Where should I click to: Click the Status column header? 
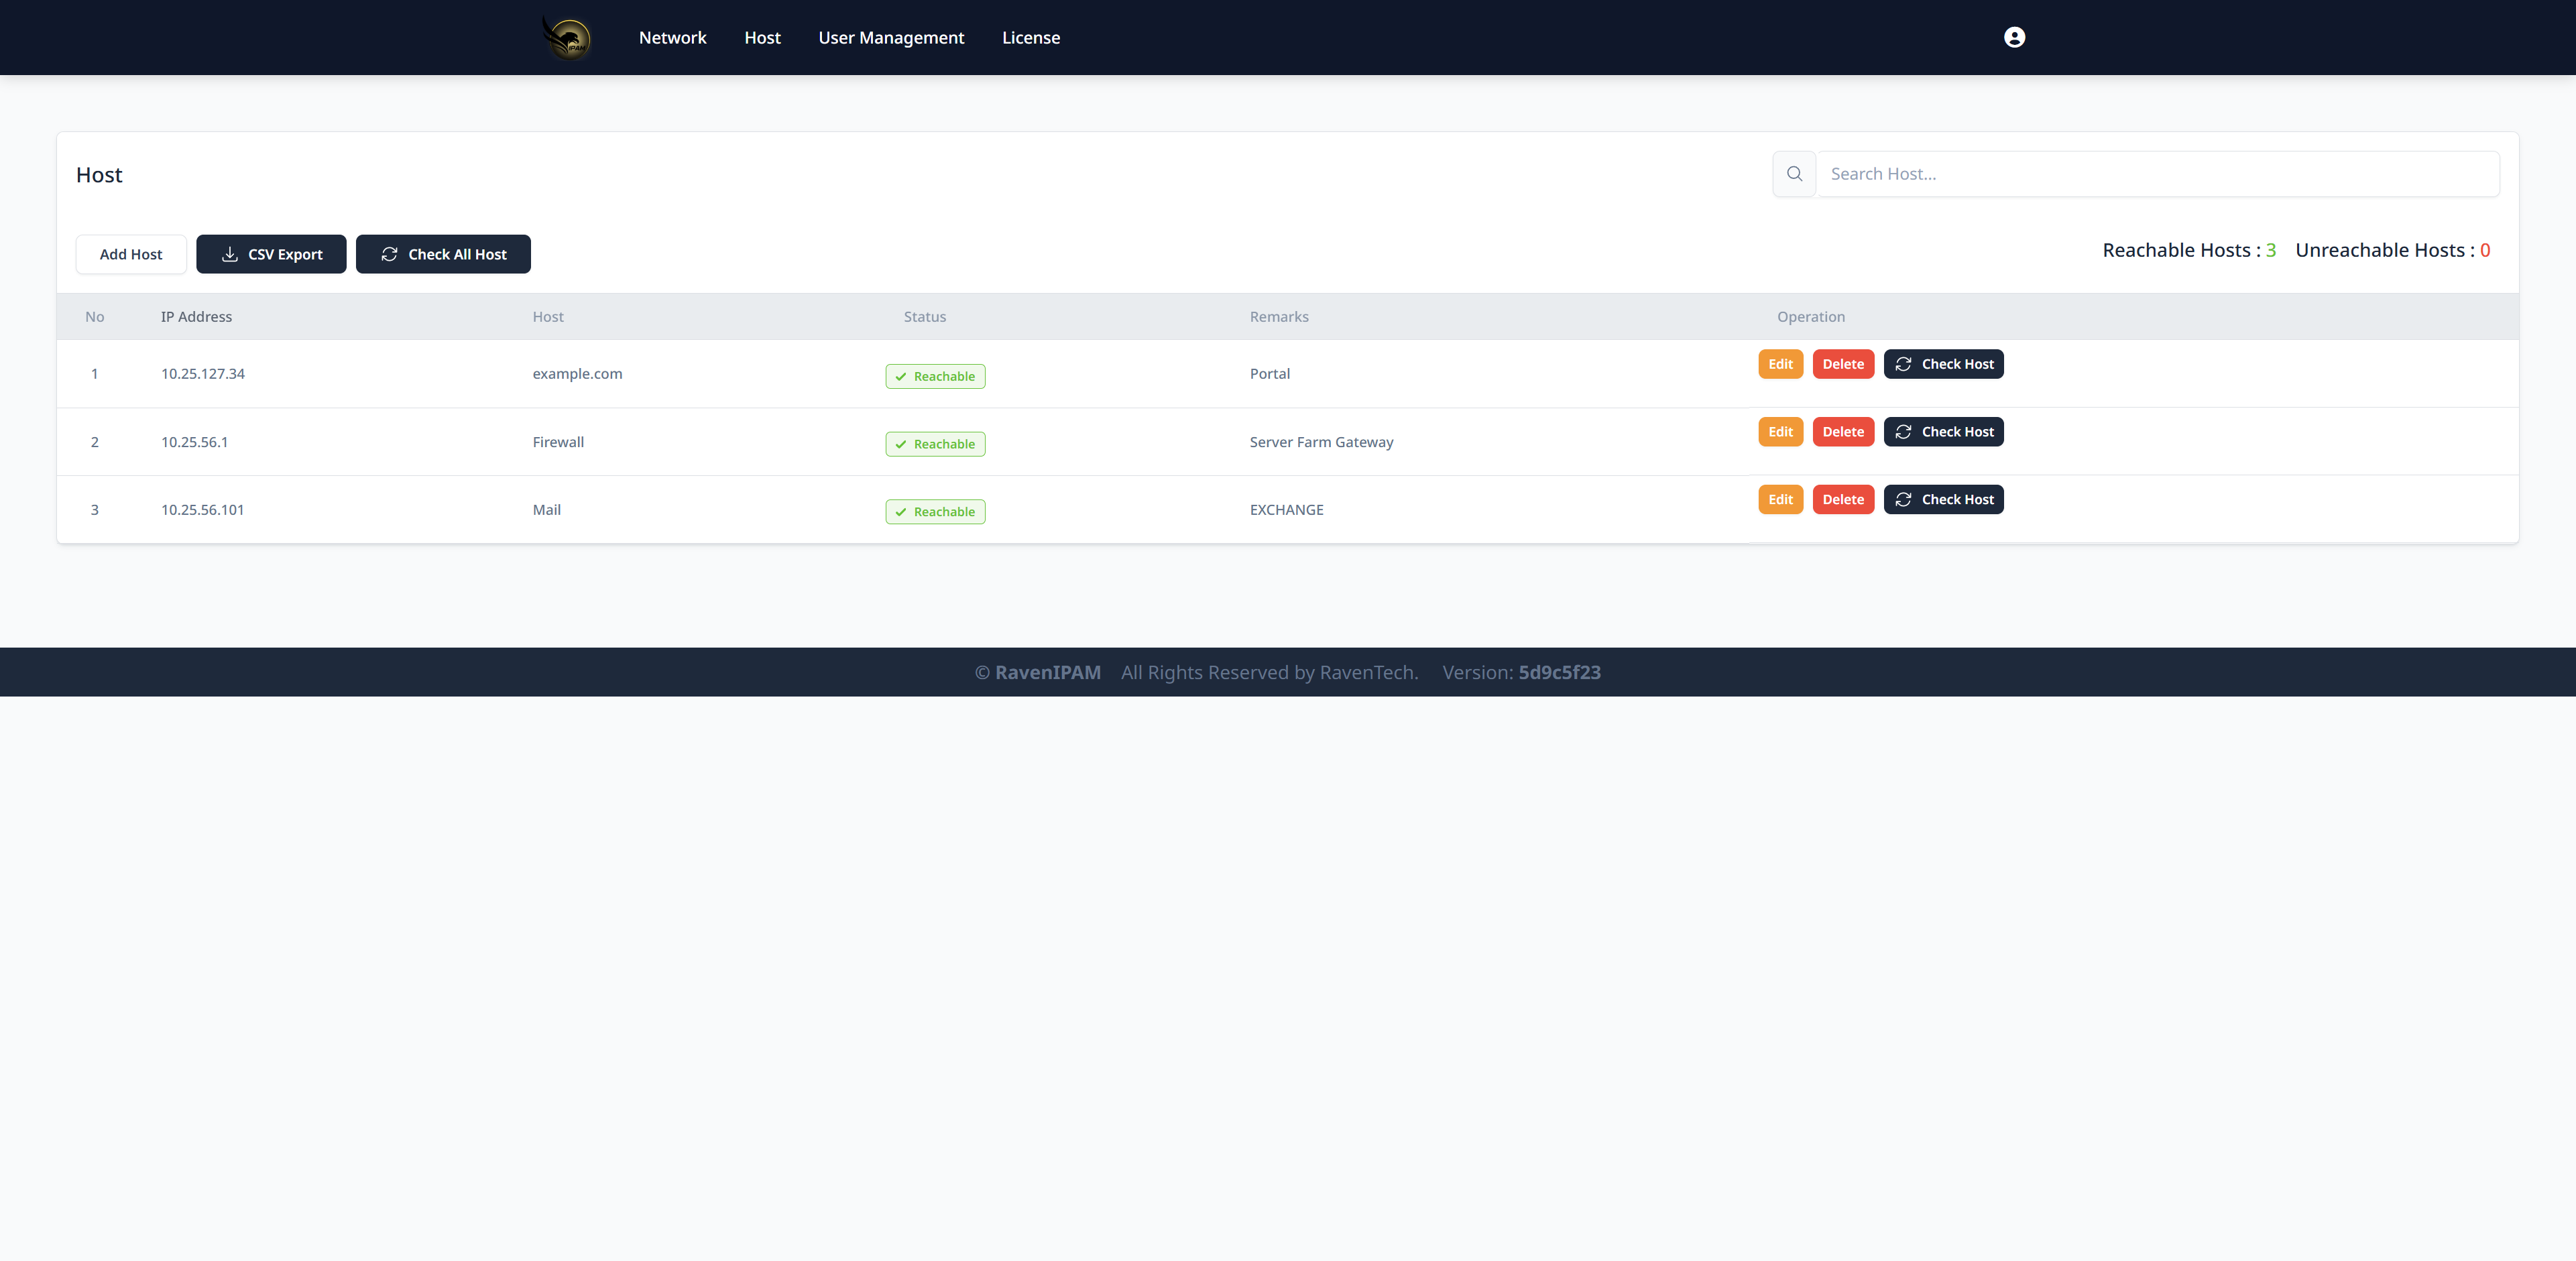(x=924, y=317)
